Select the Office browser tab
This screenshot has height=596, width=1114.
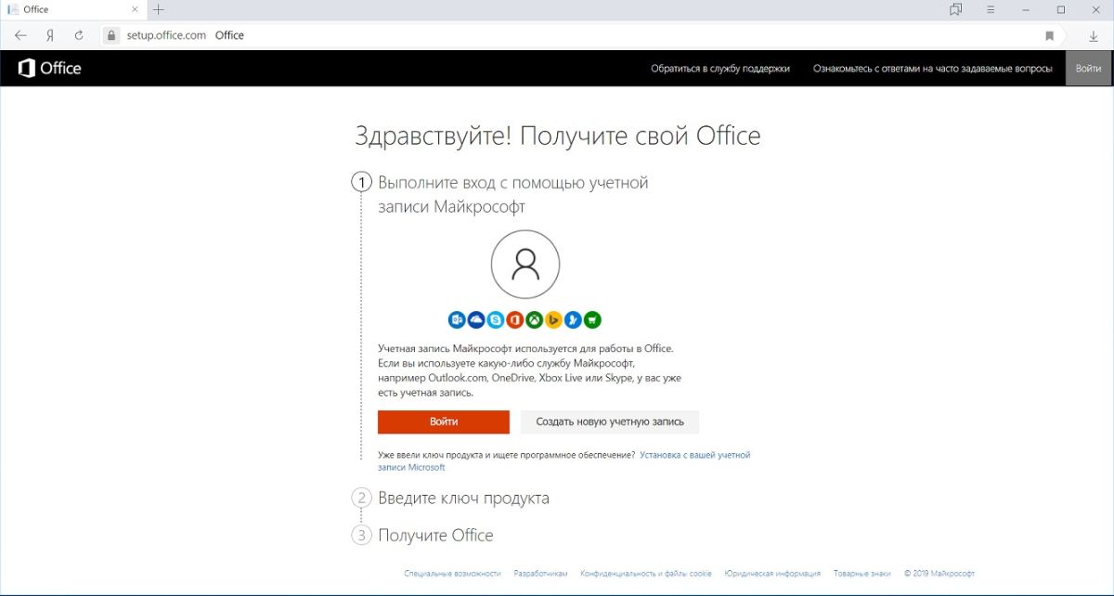tap(72, 9)
